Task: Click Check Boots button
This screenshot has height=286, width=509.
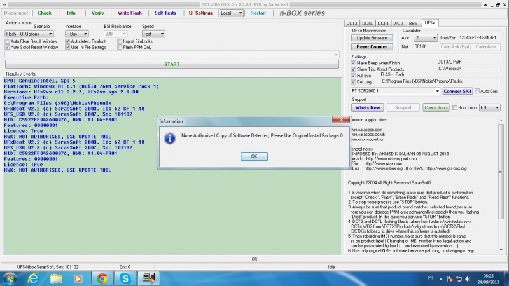Action: (x=436, y=107)
